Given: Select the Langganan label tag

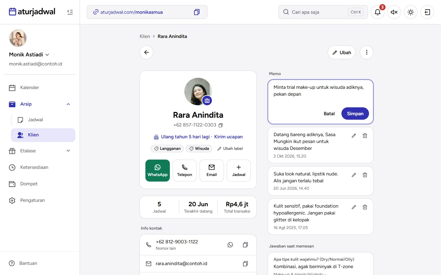Looking at the screenshot, I should pos(167,148).
